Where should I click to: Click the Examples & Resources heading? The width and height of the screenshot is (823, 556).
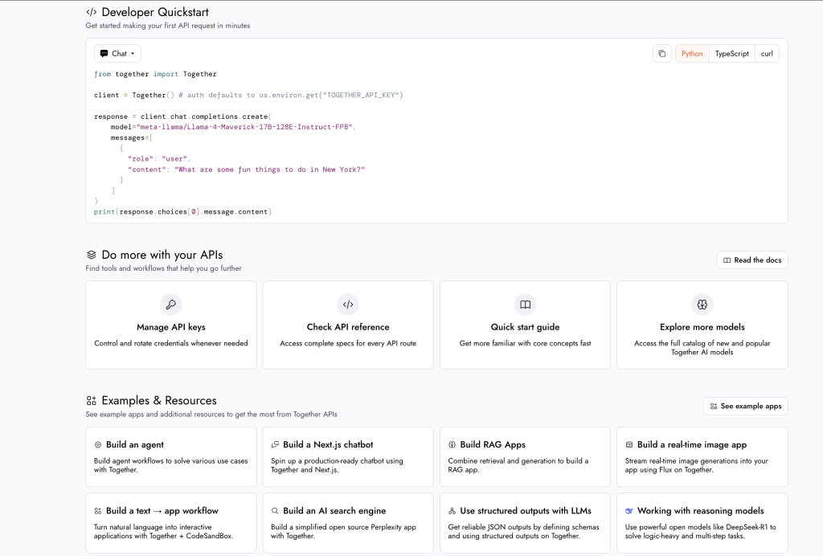click(159, 401)
